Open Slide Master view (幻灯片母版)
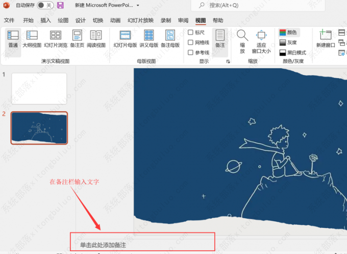The image size is (347, 254). 126,39
